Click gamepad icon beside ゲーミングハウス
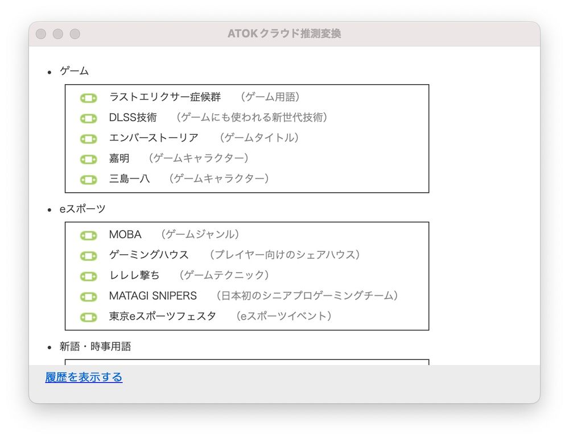The image size is (569, 439). 89,256
